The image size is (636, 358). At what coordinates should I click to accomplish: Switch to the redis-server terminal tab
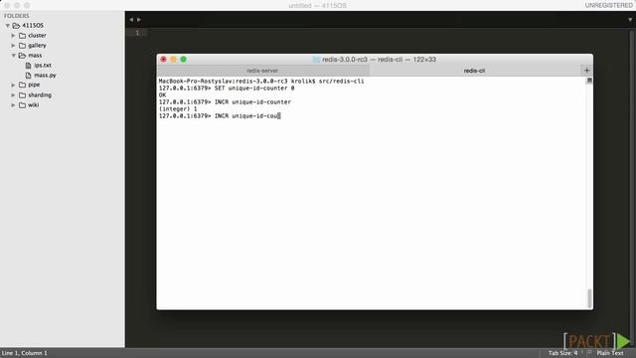tap(262, 71)
